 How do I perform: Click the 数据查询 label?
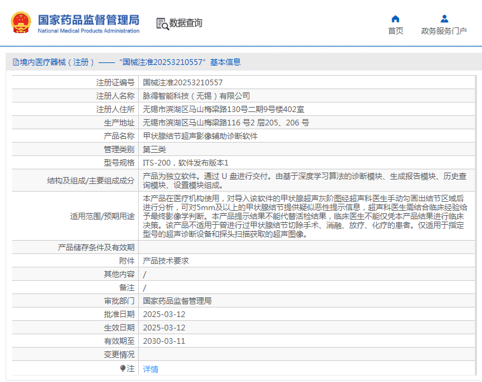point(186,23)
